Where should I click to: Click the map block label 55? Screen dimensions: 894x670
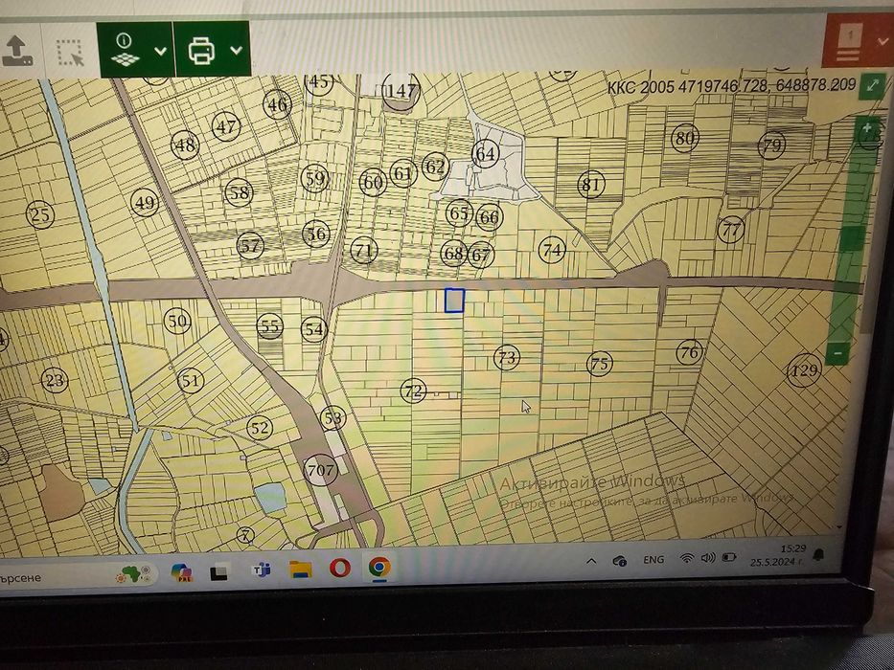point(269,326)
